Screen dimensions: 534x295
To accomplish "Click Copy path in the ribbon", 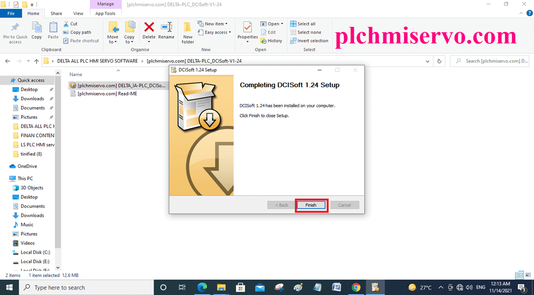I will point(77,32).
